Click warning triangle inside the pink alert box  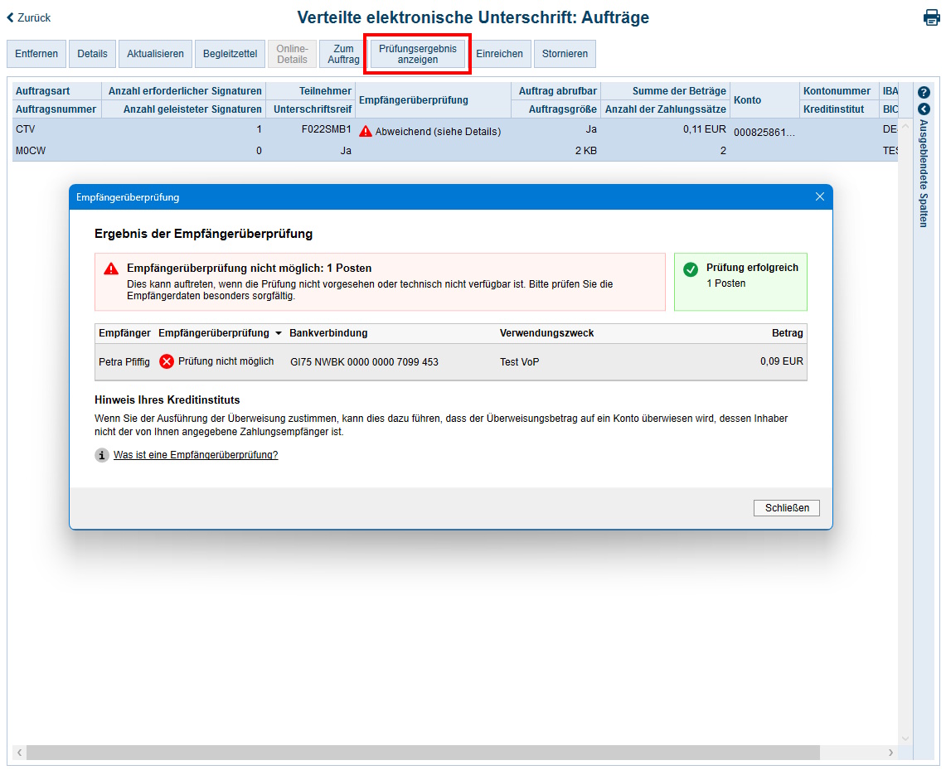pos(109,267)
